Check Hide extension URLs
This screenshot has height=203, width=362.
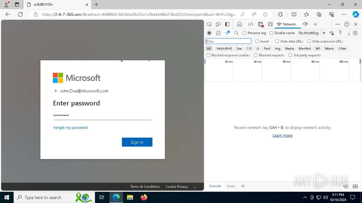(309, 41)
